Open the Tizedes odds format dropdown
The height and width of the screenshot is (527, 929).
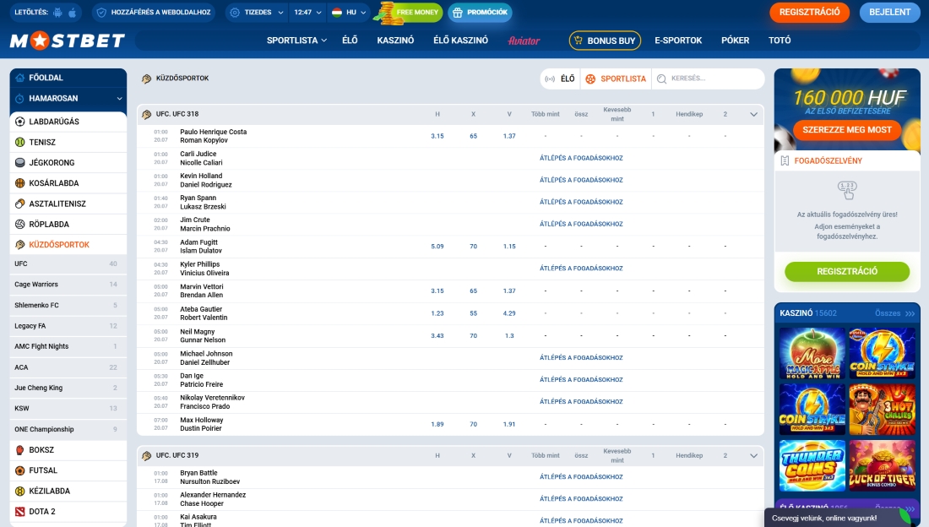click(257, 12)
